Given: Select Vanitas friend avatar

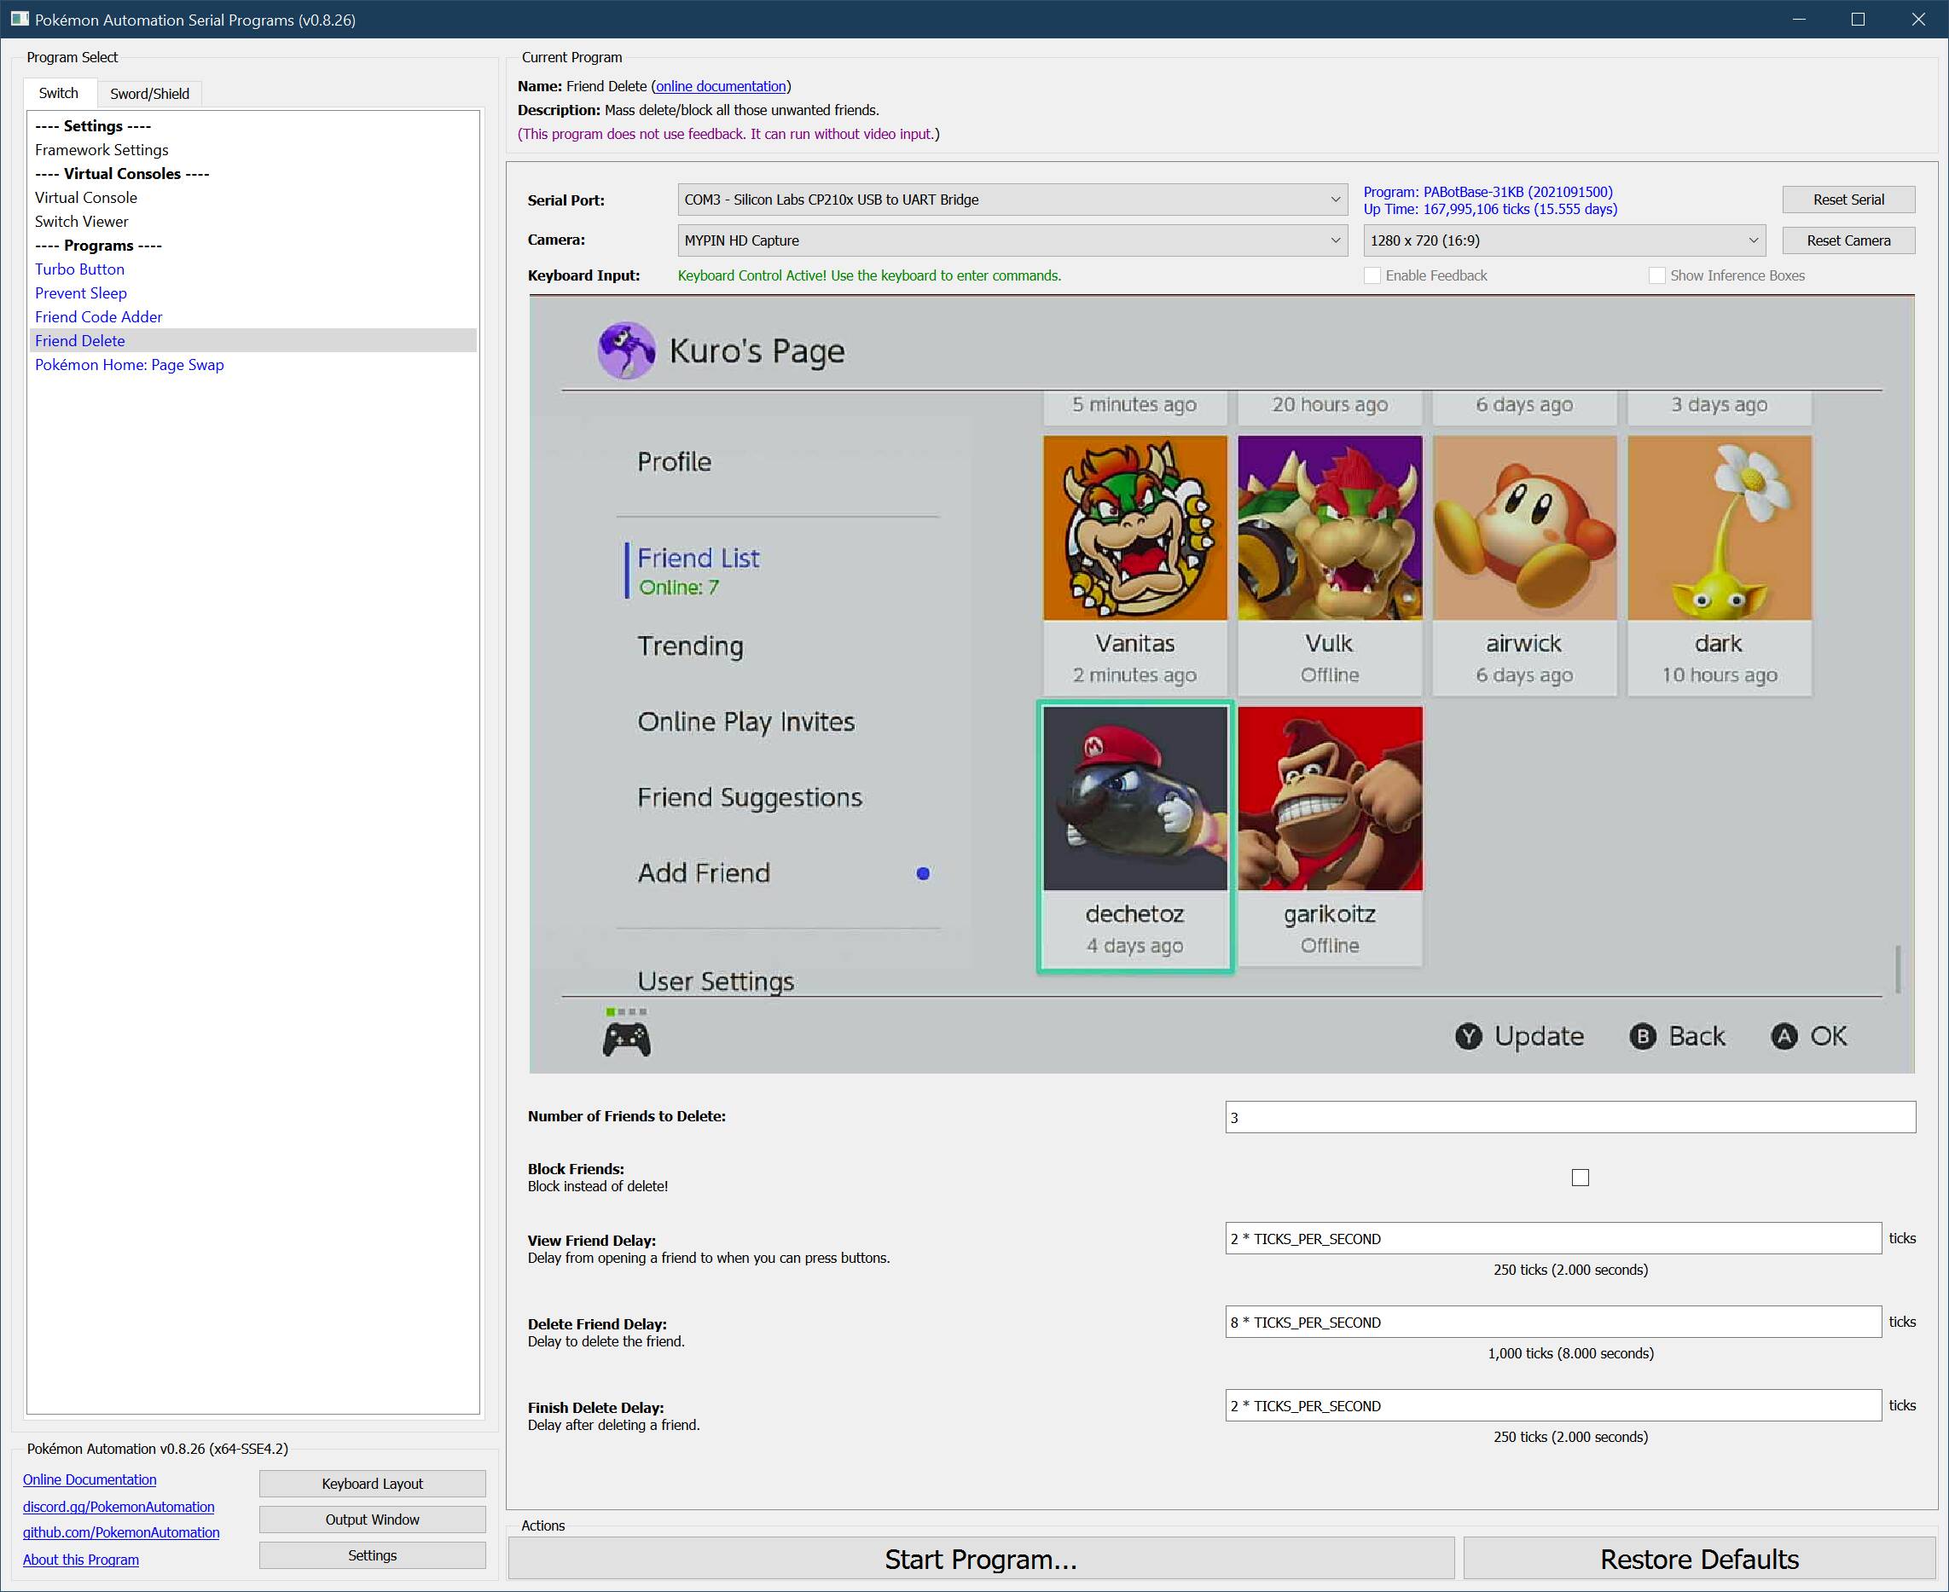Looking at the screenshot, I should point(1134,528).
